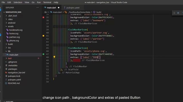Open phone.svg file
Image resolution: width=183 pixels, height=102 pixels.
click(14, 41)
